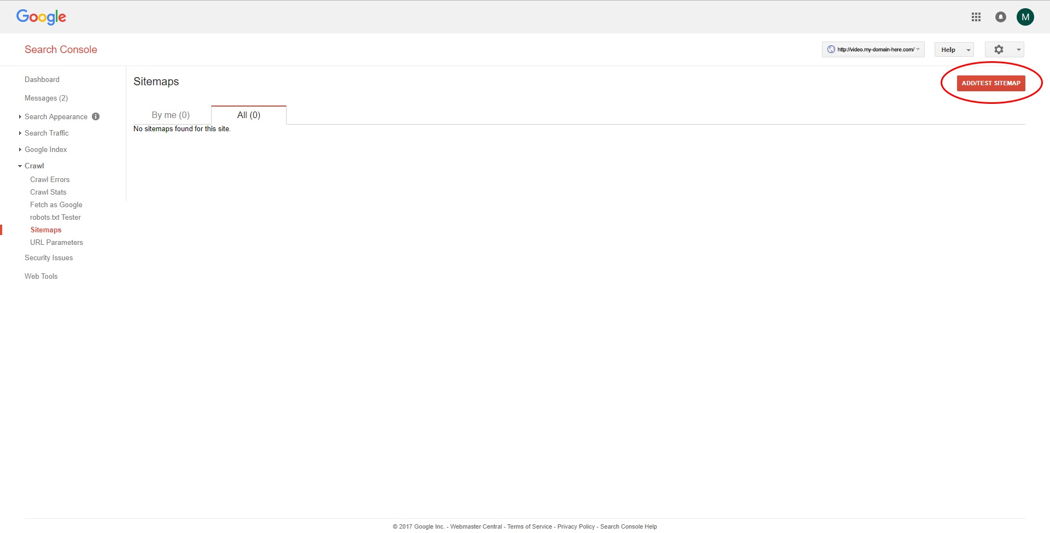Open the Help dropdown
The height and width of the screenshot is (533, 1050).
[954, 50]
